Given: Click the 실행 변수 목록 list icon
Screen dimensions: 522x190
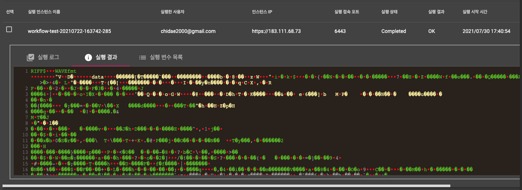Looking at the screenshot, I should coord(143,57).
